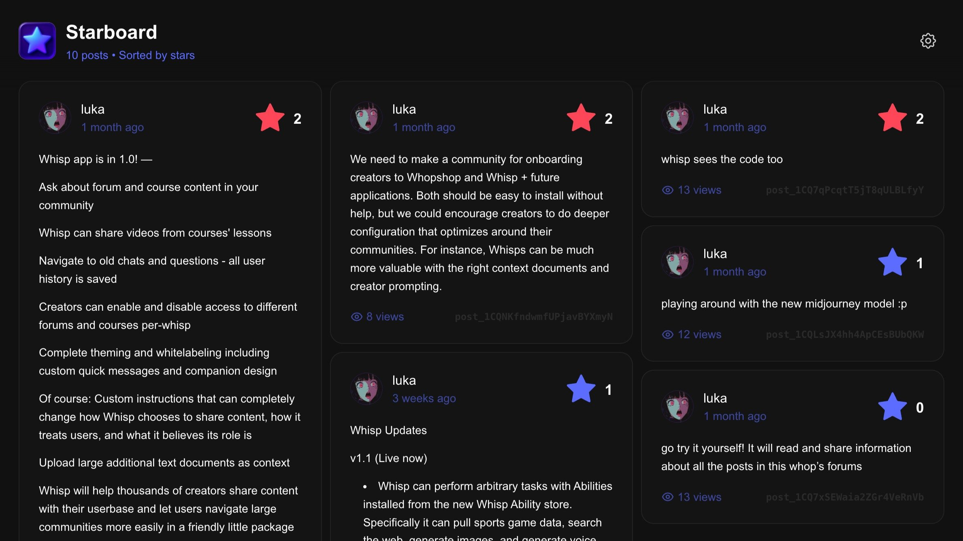Star the 'go try it yourself' post
This screenshot has height=541, width=963.
(892, 407)
